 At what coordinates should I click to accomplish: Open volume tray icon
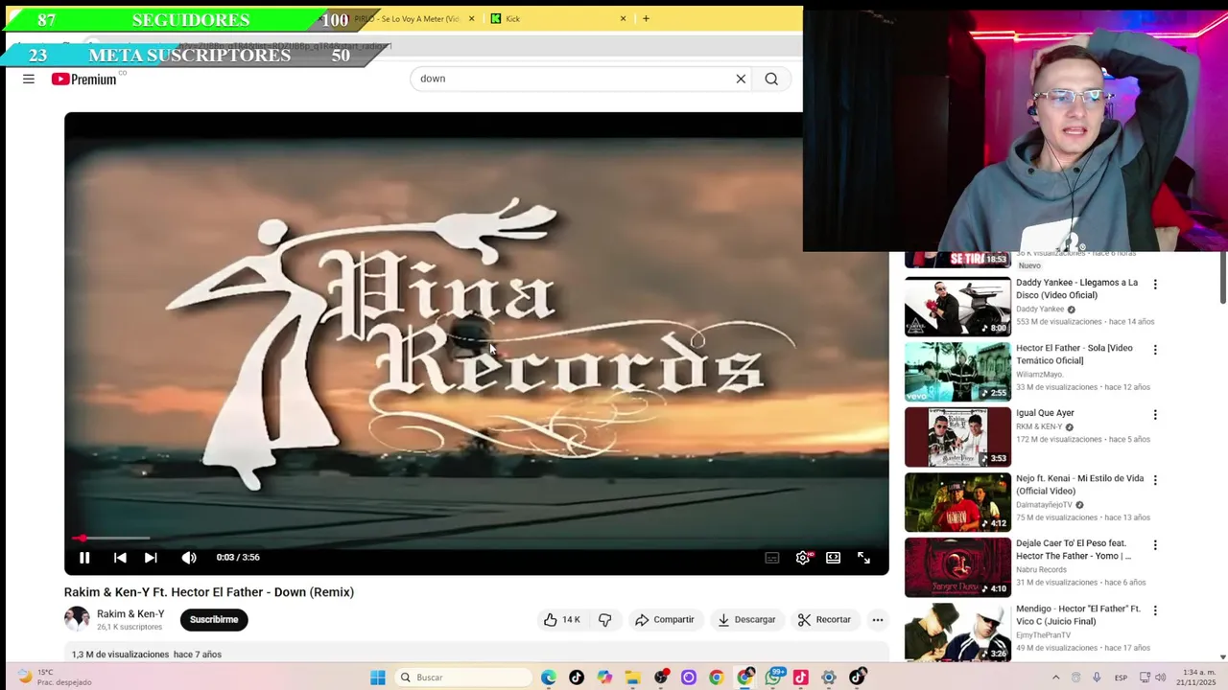[x=1161, y=678]
